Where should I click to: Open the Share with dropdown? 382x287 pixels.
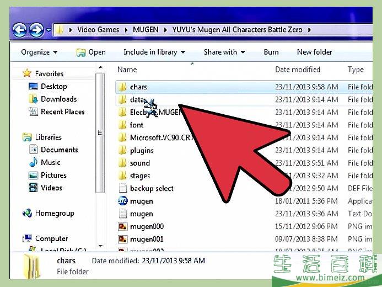pyautogui.click(x=224, y=52)
